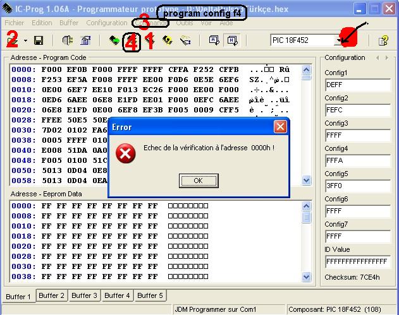Open the Voir menu
Viewport: 399px width, 315px height.
(206, 23)
